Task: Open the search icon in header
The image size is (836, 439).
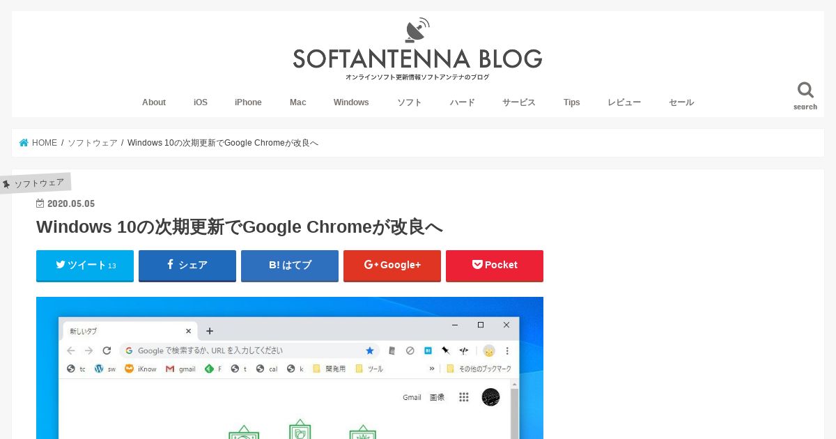Action: (x=805, y=96)
